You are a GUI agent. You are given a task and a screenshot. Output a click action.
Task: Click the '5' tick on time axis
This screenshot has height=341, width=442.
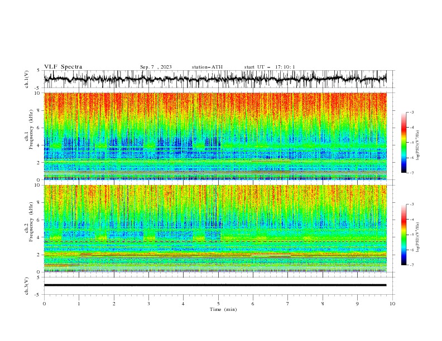pyautogui.click(x=218, y=304)
